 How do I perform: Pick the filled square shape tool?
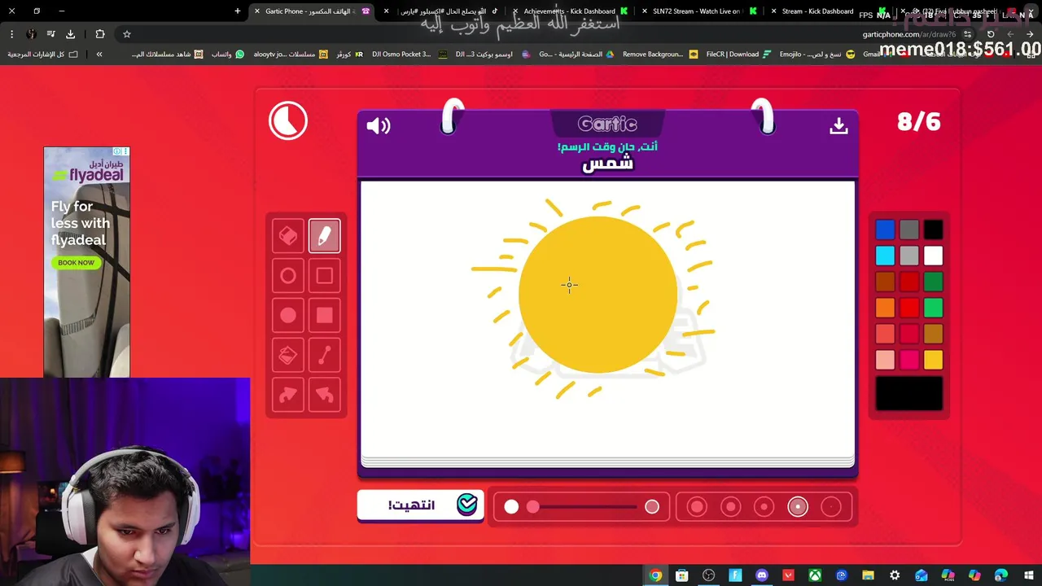324,316
